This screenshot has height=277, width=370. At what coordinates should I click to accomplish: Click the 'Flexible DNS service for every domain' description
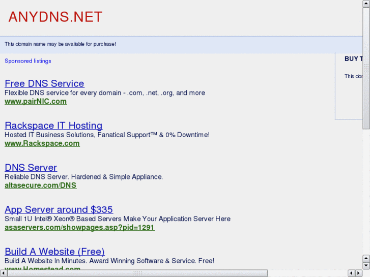click(105, 93)
